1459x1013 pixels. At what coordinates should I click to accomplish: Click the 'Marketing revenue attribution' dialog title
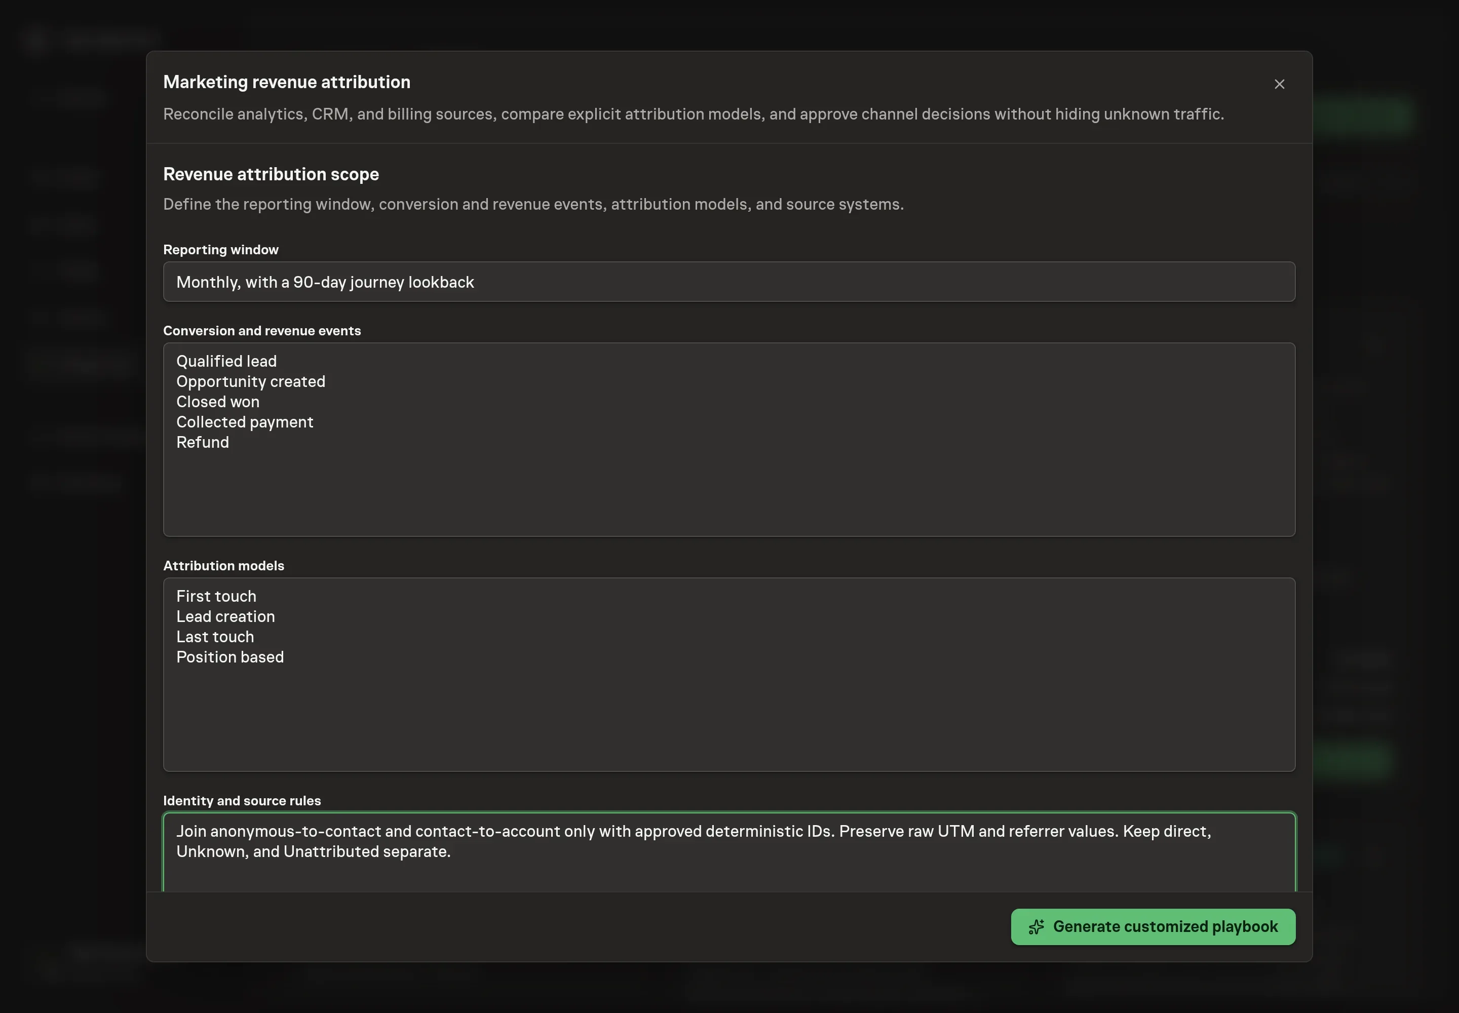[x=287, y=82]
